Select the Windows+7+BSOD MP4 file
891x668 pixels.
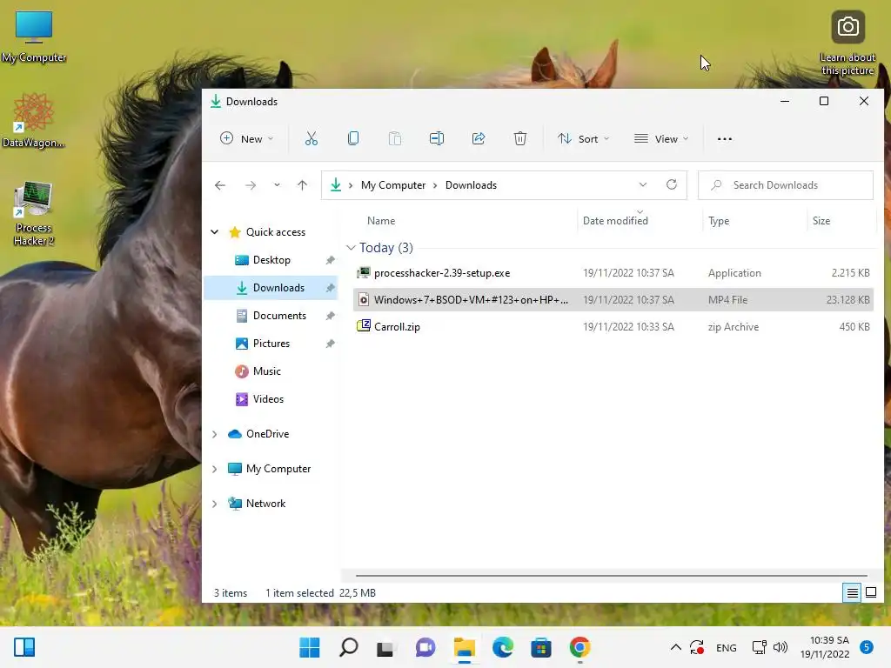(613, 300)
